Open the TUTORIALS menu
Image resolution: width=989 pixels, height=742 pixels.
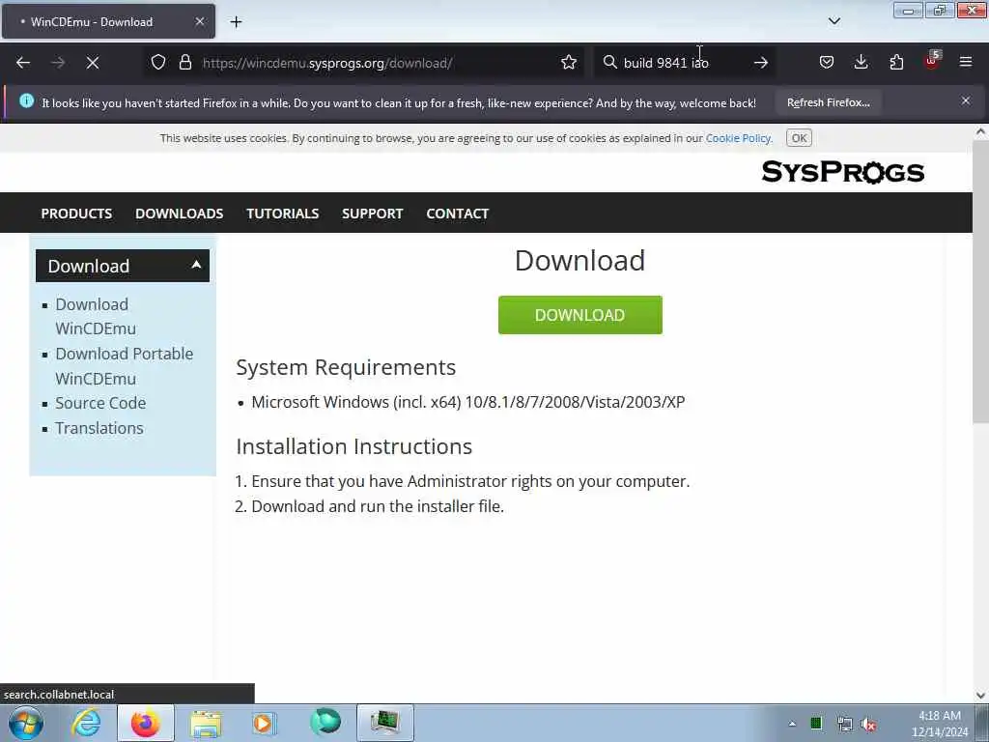click(x=283, y=214)
